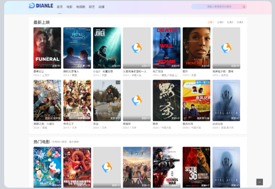The image size is (275, 189).
Task: Click the title link 我的兄弟情人
Action: point(71,71)
